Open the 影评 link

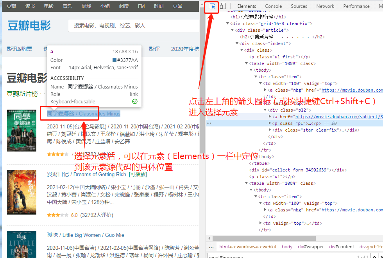point(154,49)
